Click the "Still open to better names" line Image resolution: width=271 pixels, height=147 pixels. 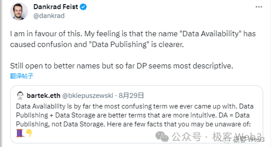(x=121, y=66)
